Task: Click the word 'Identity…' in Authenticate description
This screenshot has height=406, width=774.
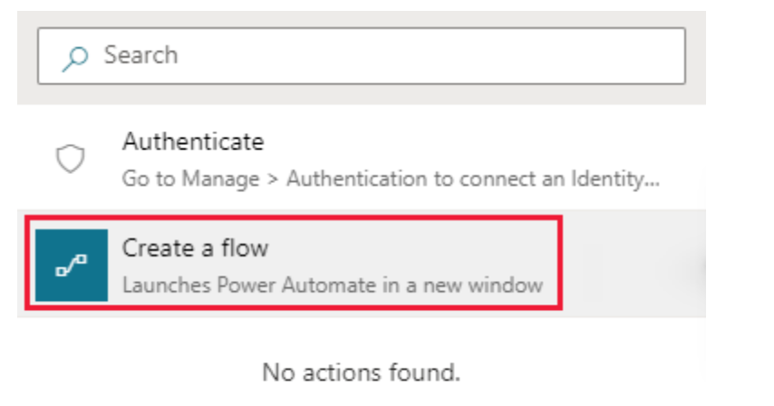Action: [615, 179]
